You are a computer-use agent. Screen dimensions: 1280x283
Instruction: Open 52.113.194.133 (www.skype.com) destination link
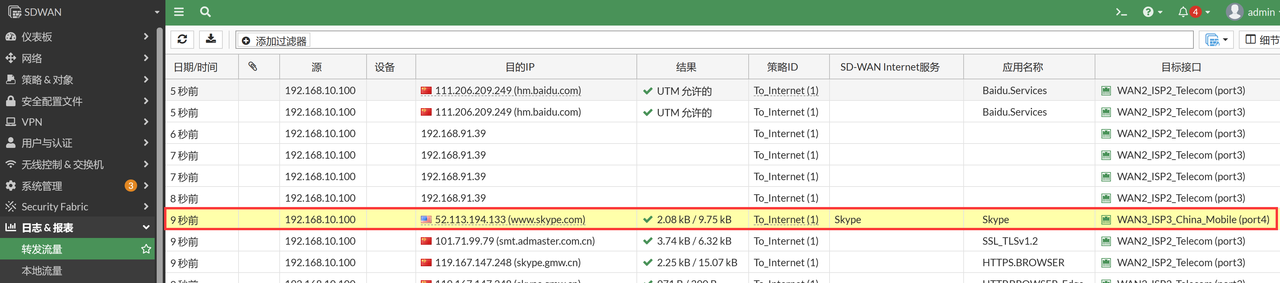(510, 219)
